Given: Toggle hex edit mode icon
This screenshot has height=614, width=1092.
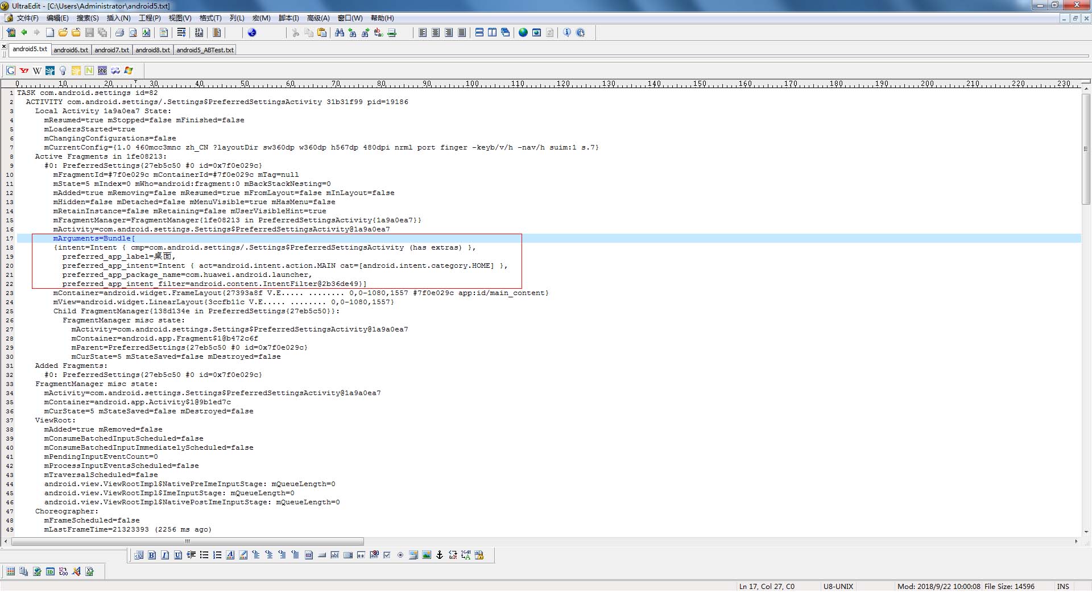Looking at the screenshot, I should [199, 32].
